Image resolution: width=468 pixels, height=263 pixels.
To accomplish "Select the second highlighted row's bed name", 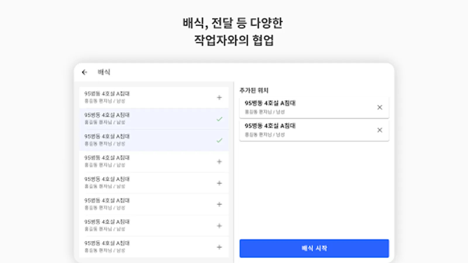I will pyautogui.click(x=107, y=115).
